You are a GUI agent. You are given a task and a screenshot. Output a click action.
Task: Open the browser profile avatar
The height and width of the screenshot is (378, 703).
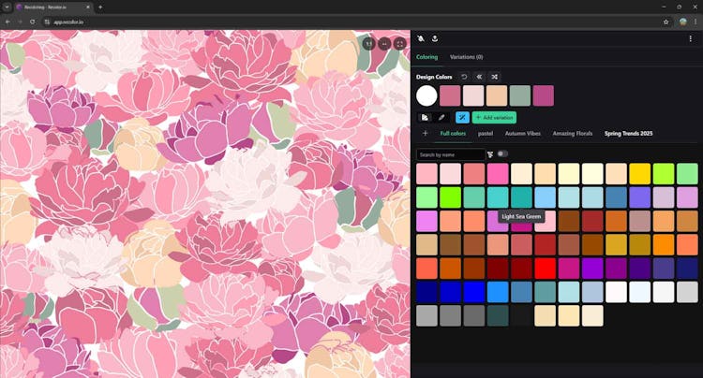coord(682,22)
